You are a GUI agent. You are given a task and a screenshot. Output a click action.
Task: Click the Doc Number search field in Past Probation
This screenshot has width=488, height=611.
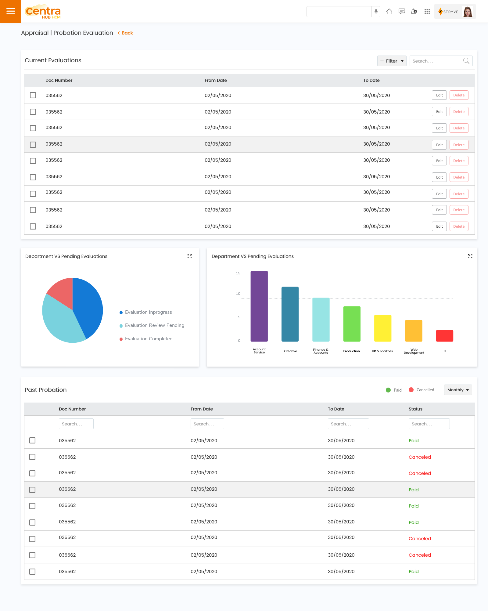[x=76, y=424]
